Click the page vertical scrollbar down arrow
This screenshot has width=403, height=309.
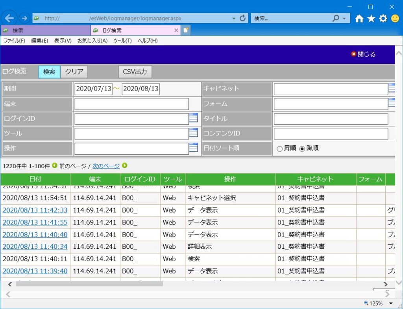[x=399, y=283]
